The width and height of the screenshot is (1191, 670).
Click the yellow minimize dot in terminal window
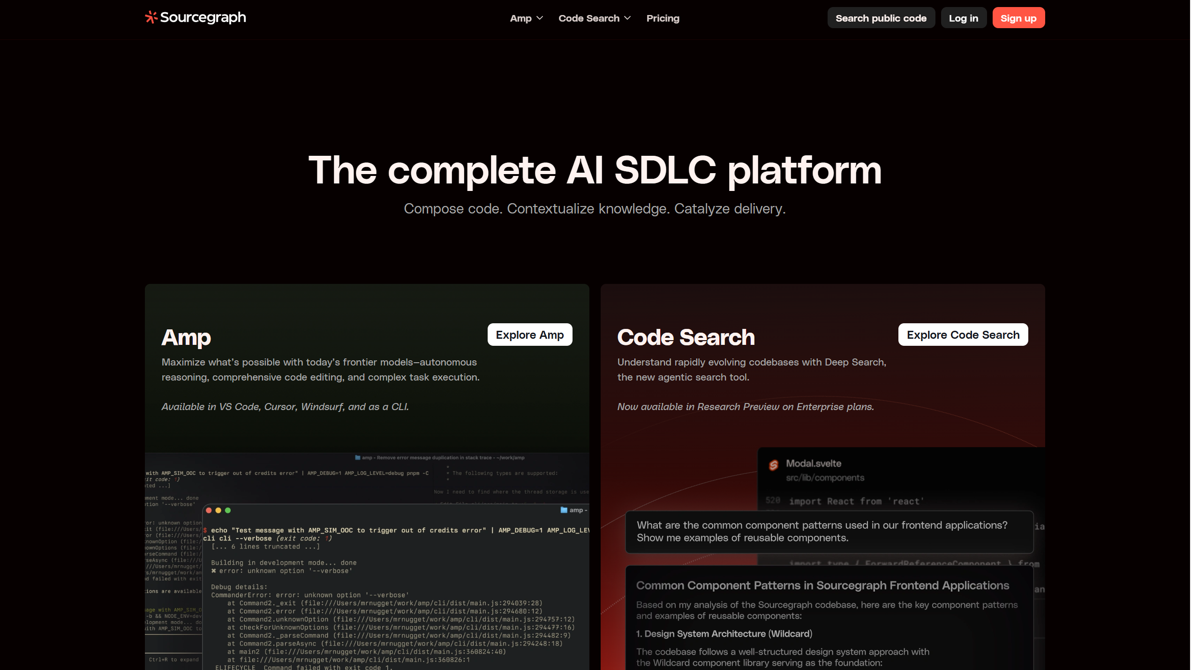click(218, 510)
